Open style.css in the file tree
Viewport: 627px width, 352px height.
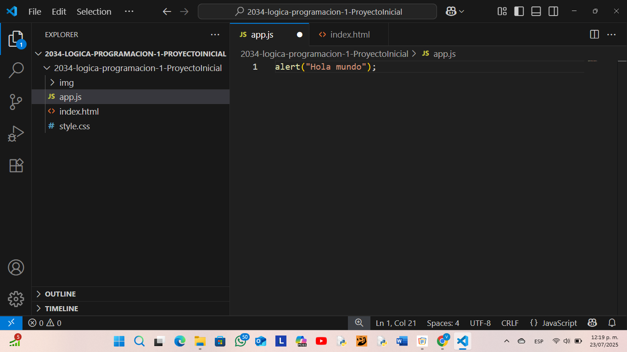click(131, 126)
